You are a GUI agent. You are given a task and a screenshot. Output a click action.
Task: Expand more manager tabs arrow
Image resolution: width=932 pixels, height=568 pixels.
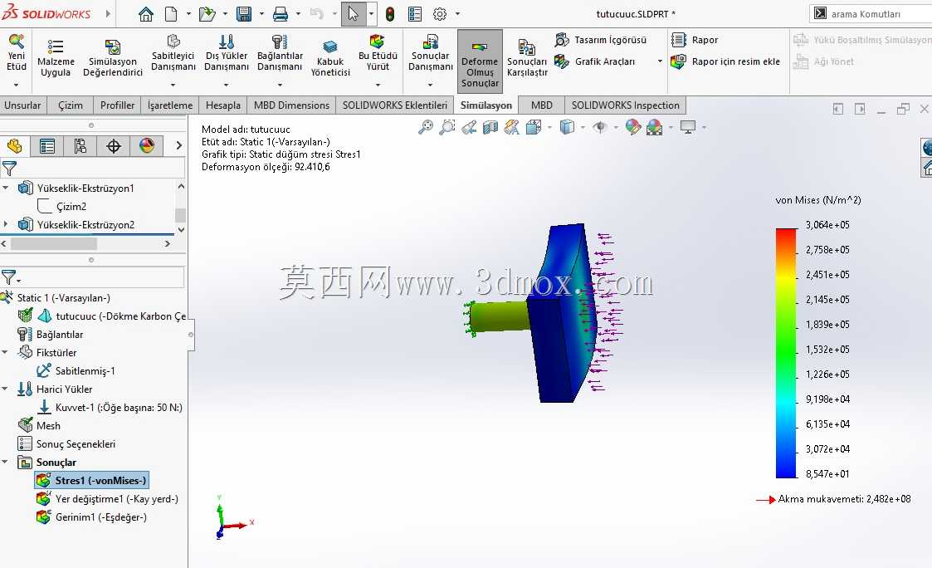[x=179, y=145]
